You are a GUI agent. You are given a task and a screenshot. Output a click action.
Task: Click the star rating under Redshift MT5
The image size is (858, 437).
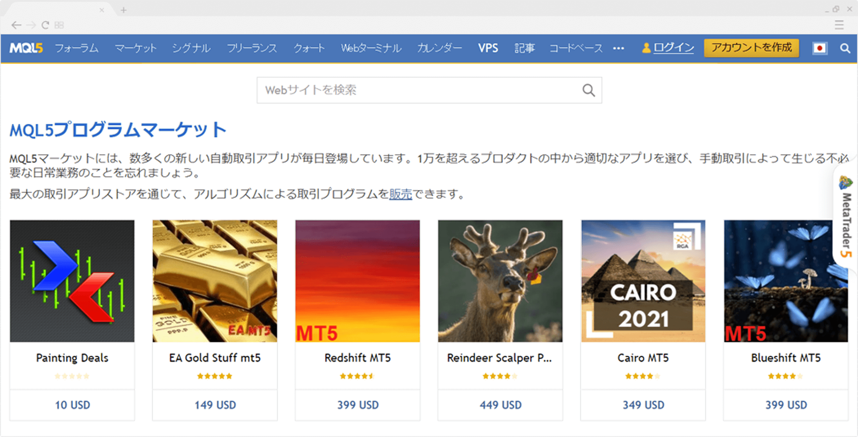[357, 376]
